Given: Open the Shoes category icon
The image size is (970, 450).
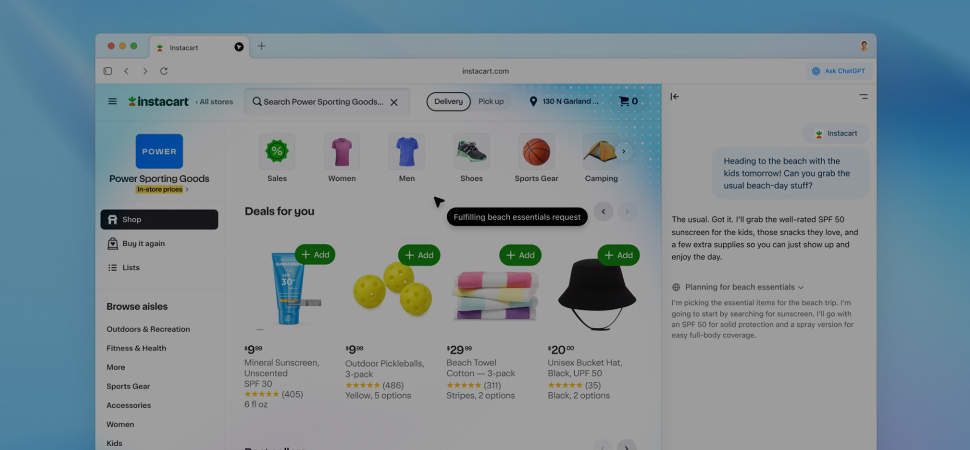Looking at the screenshot, I should (471, 151).
